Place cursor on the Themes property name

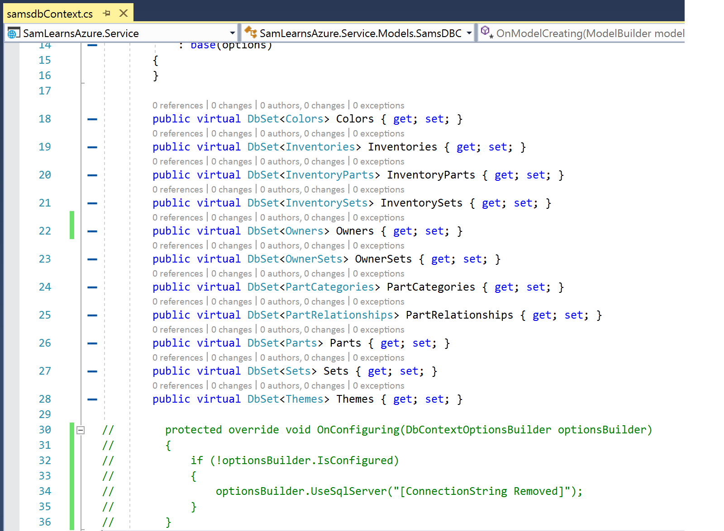tap(355, 399)
